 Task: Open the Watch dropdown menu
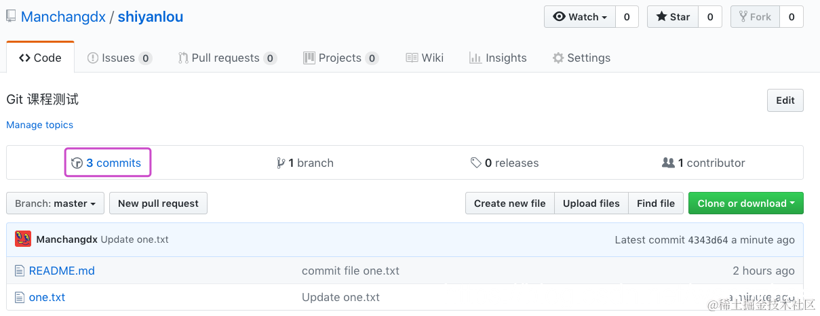click(x=580, y=17)
